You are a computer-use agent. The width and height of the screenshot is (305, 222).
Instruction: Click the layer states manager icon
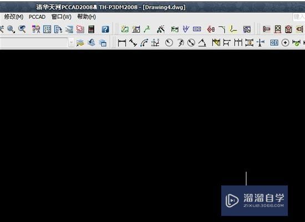click(103, 43)
